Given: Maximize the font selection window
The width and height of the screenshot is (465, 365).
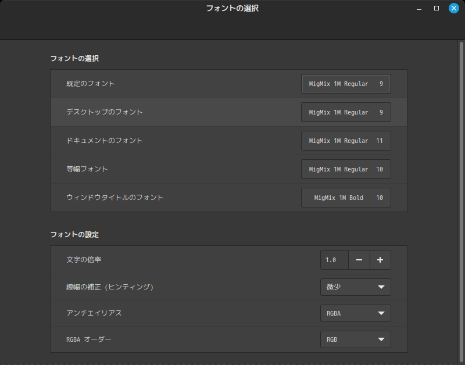Looking at the screenshot, I should point(437,9).
